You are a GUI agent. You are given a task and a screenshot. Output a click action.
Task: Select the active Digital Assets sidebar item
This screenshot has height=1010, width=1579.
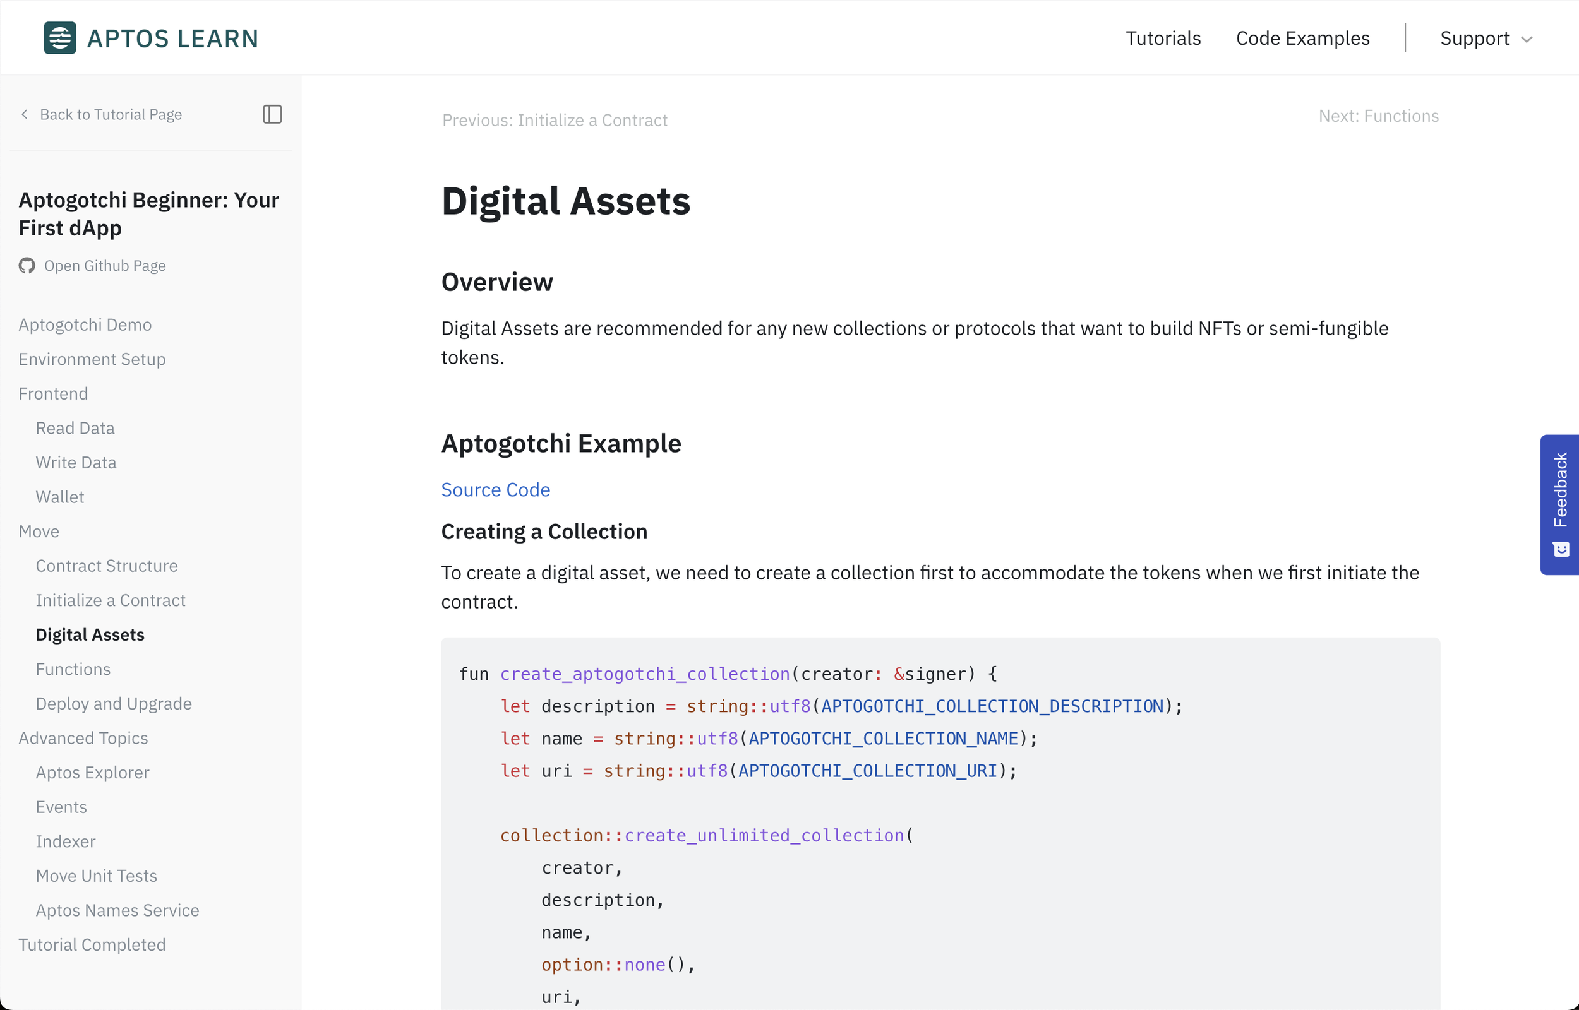click(90, 634)
